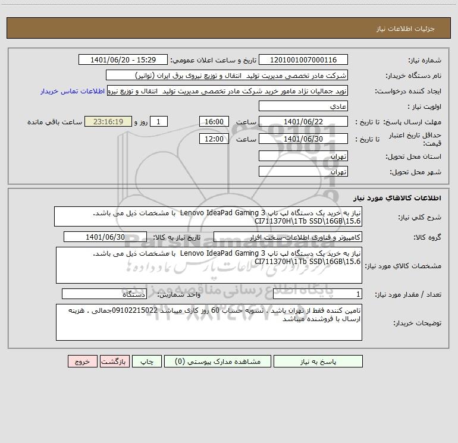The image size is (458, 443).
Task: Click the شهر محل تحویل label
Action: coord(416,172)
